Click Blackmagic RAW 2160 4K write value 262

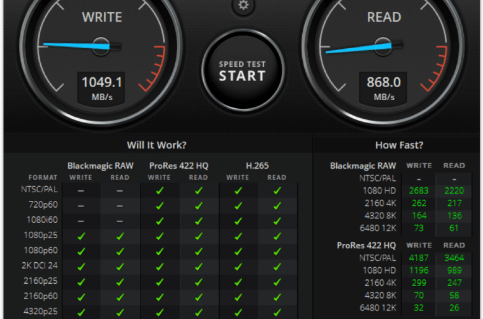click(419, 203)
